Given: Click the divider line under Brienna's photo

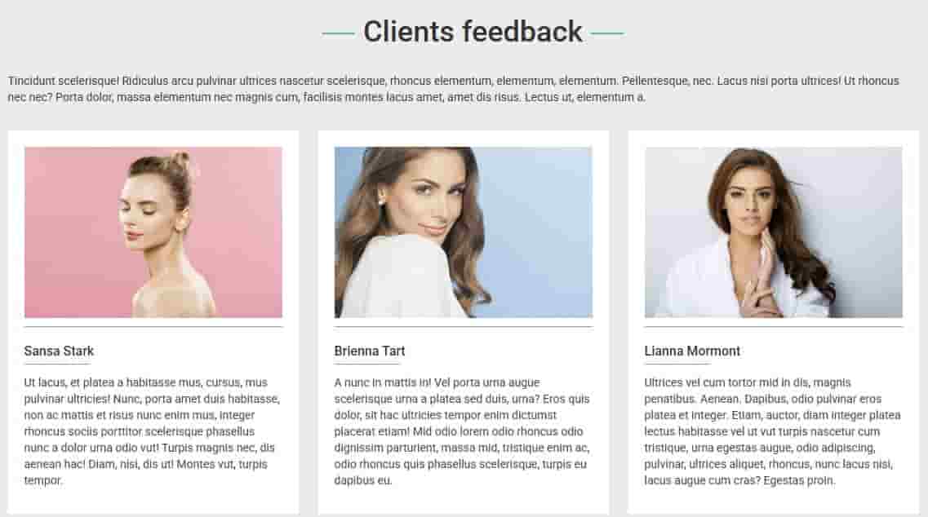Looking at the screenshot, I should coord(464,326).
